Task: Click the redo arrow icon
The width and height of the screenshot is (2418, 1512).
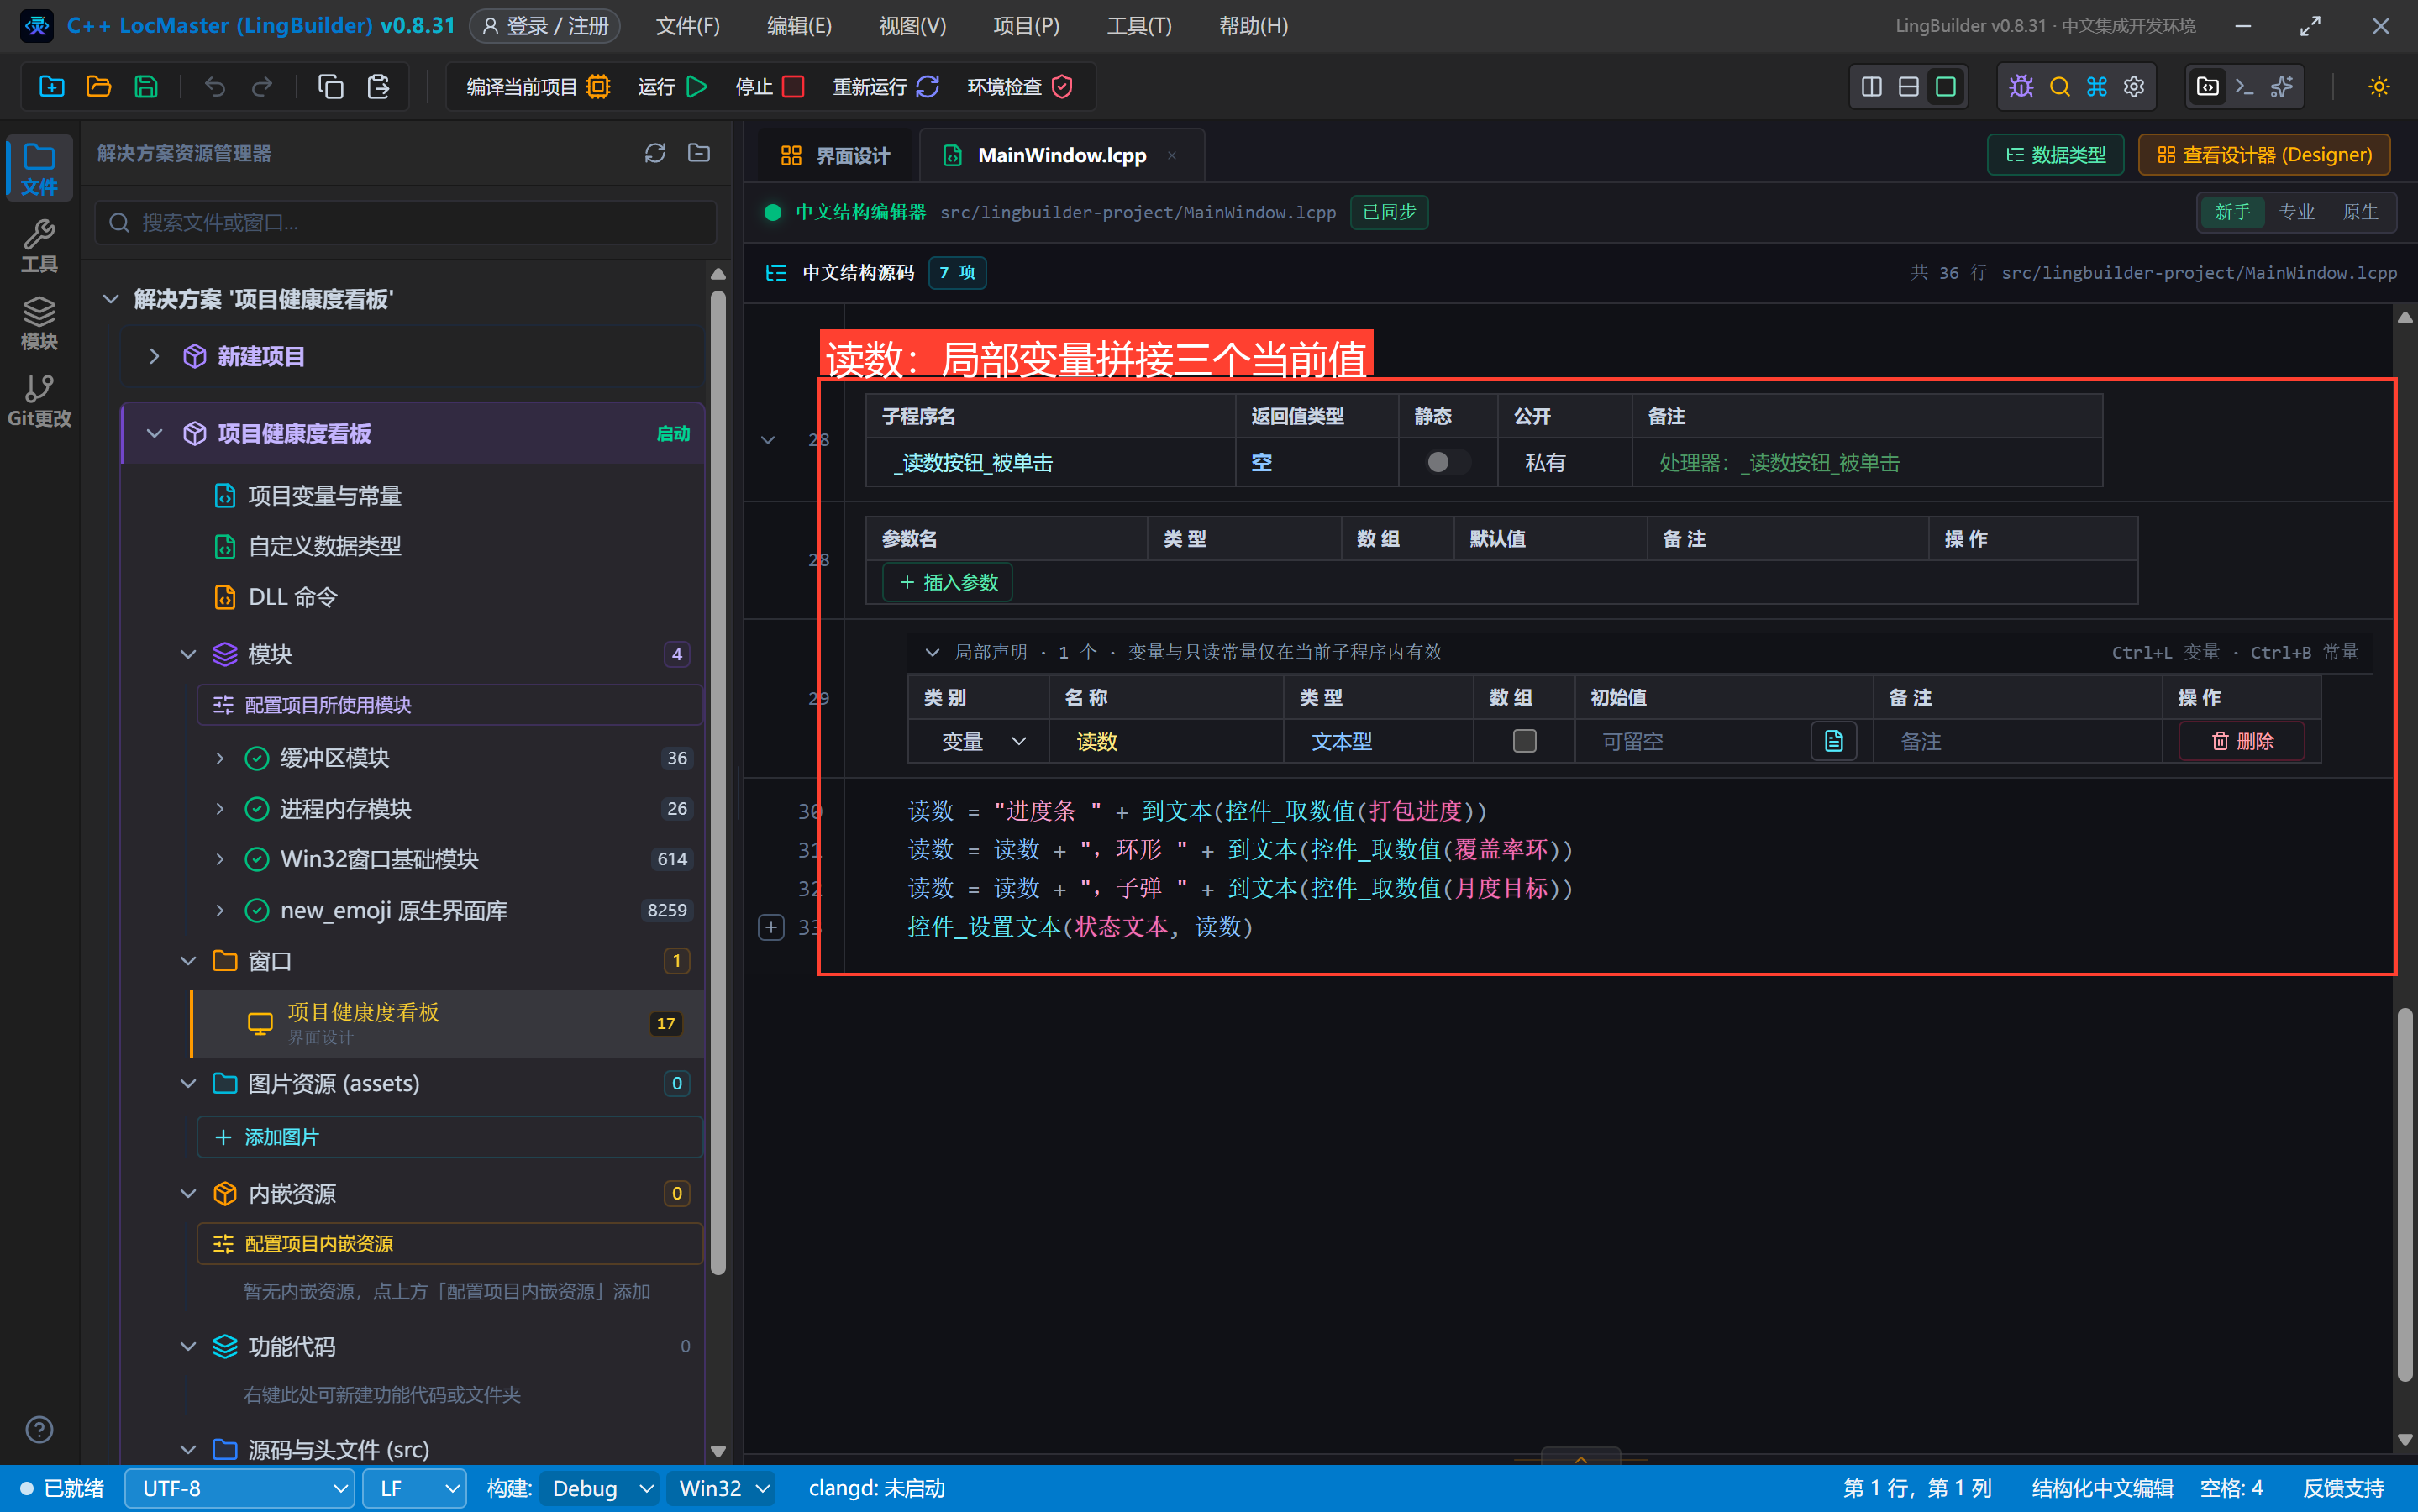Action: [x=262, y=87]
